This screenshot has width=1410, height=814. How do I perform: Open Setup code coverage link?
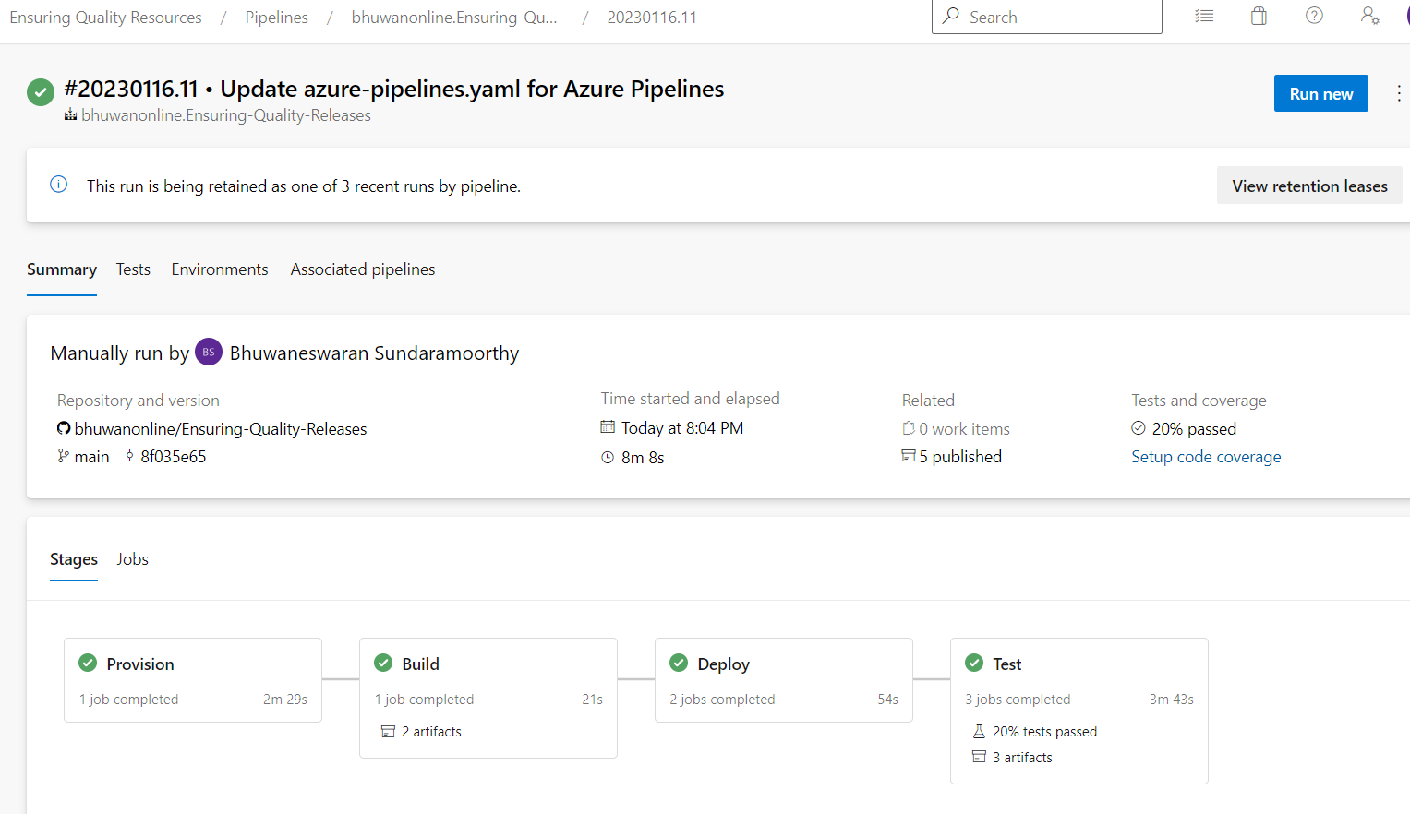click(1206, 456)
